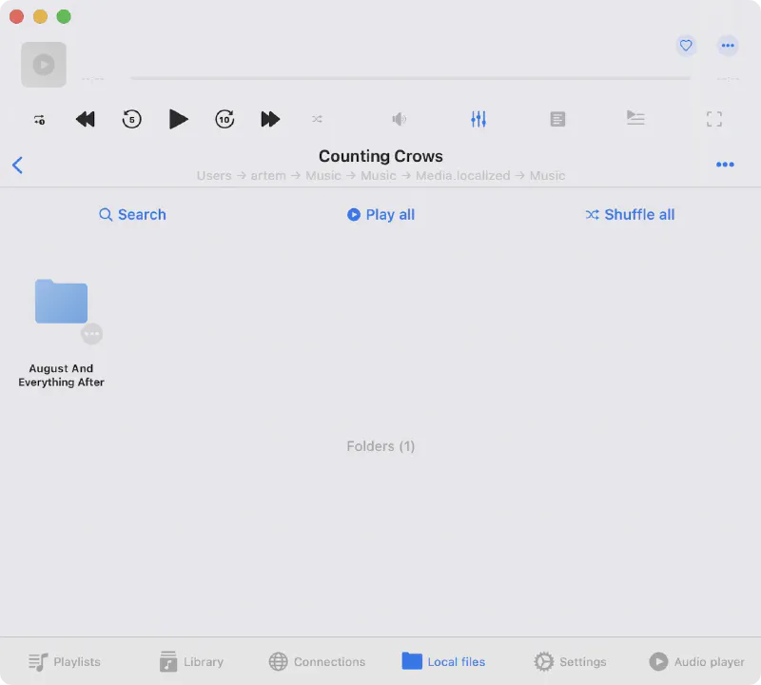Show the lyrics panel
Viewport: 761px width, 685px height.
coord(557,119)
